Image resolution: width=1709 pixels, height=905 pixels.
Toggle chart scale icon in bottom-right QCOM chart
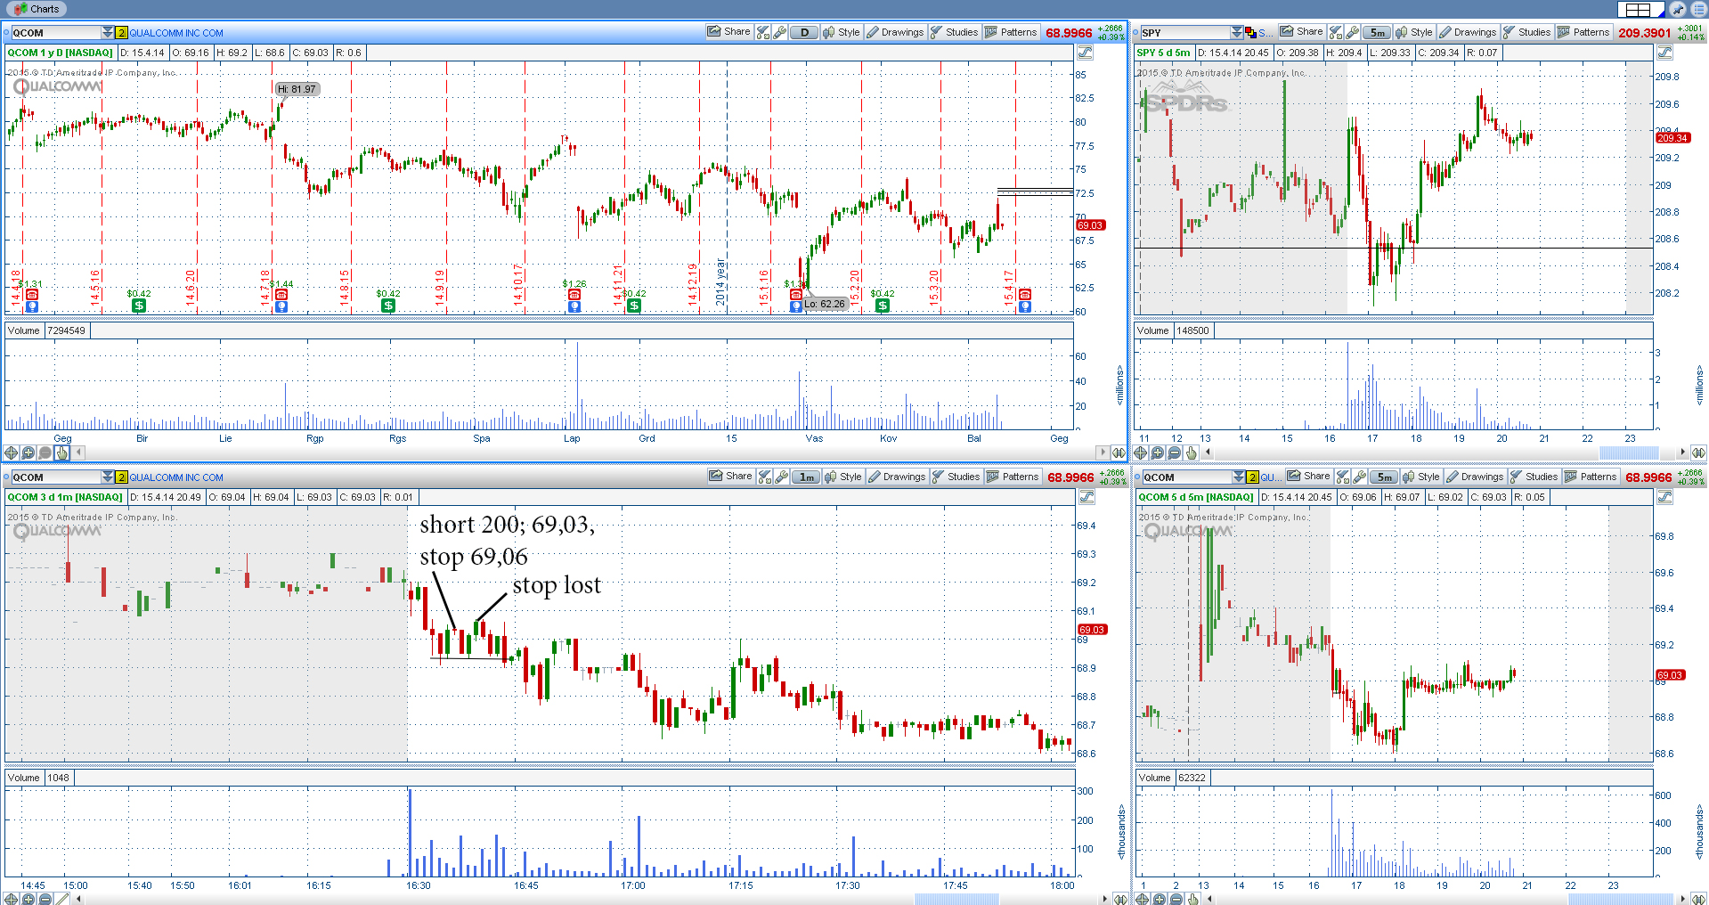[1664, 497]
